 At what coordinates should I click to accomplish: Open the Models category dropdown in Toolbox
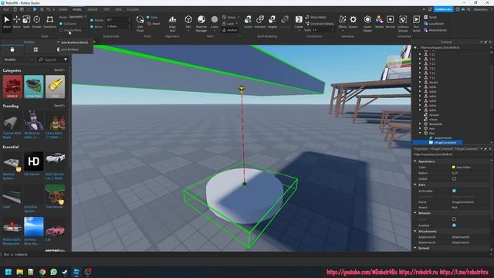pyautogui.click(x=19, y=59)
